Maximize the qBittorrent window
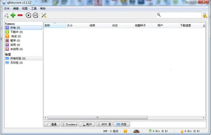The image size is (211, 135). point(195,2)
